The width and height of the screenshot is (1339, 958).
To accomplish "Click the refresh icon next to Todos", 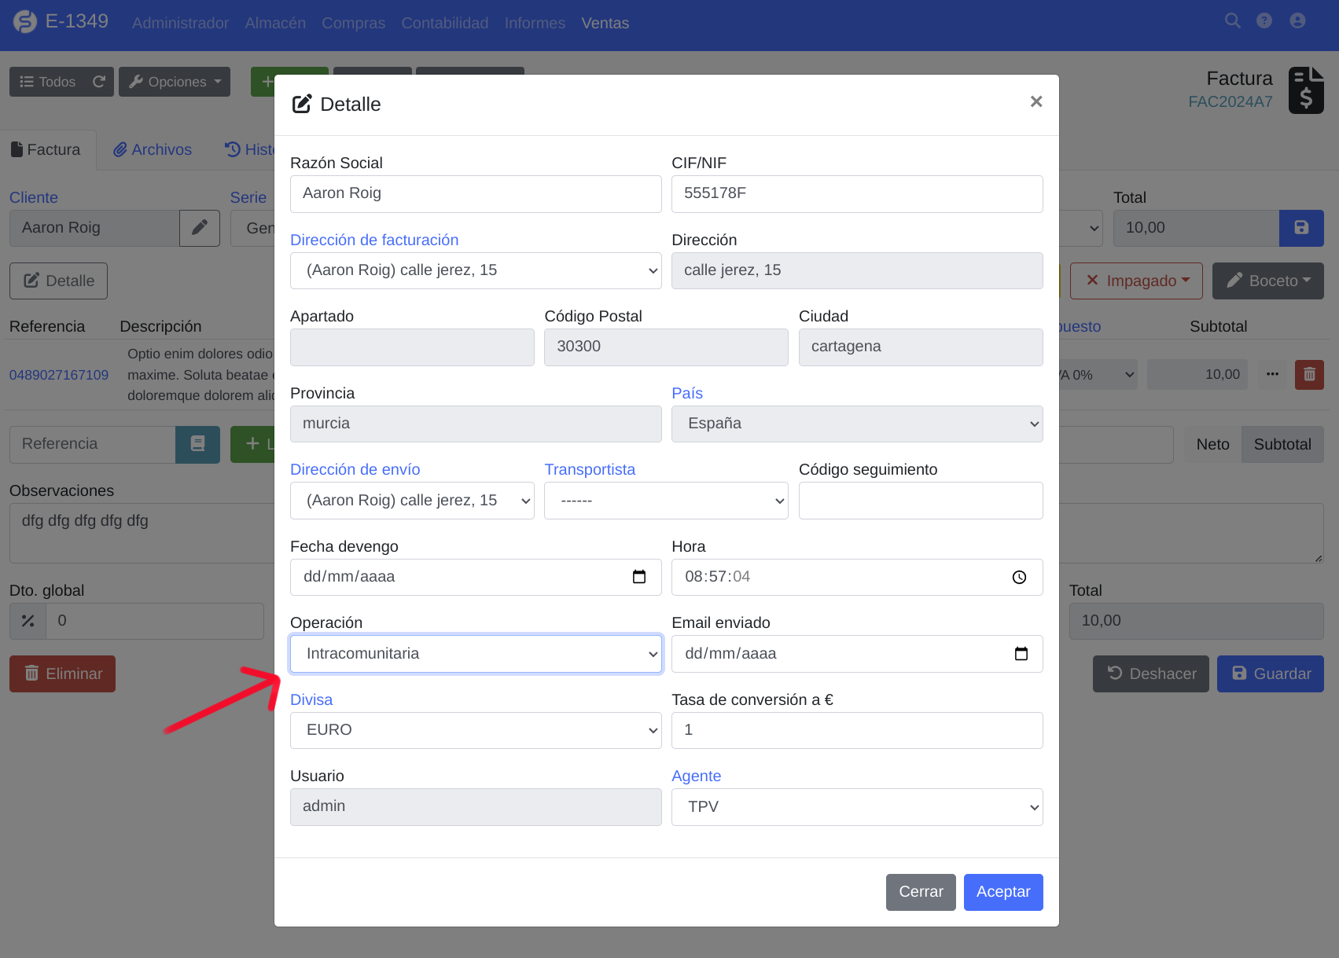I will pyautogui.click(x=99, y=82).
